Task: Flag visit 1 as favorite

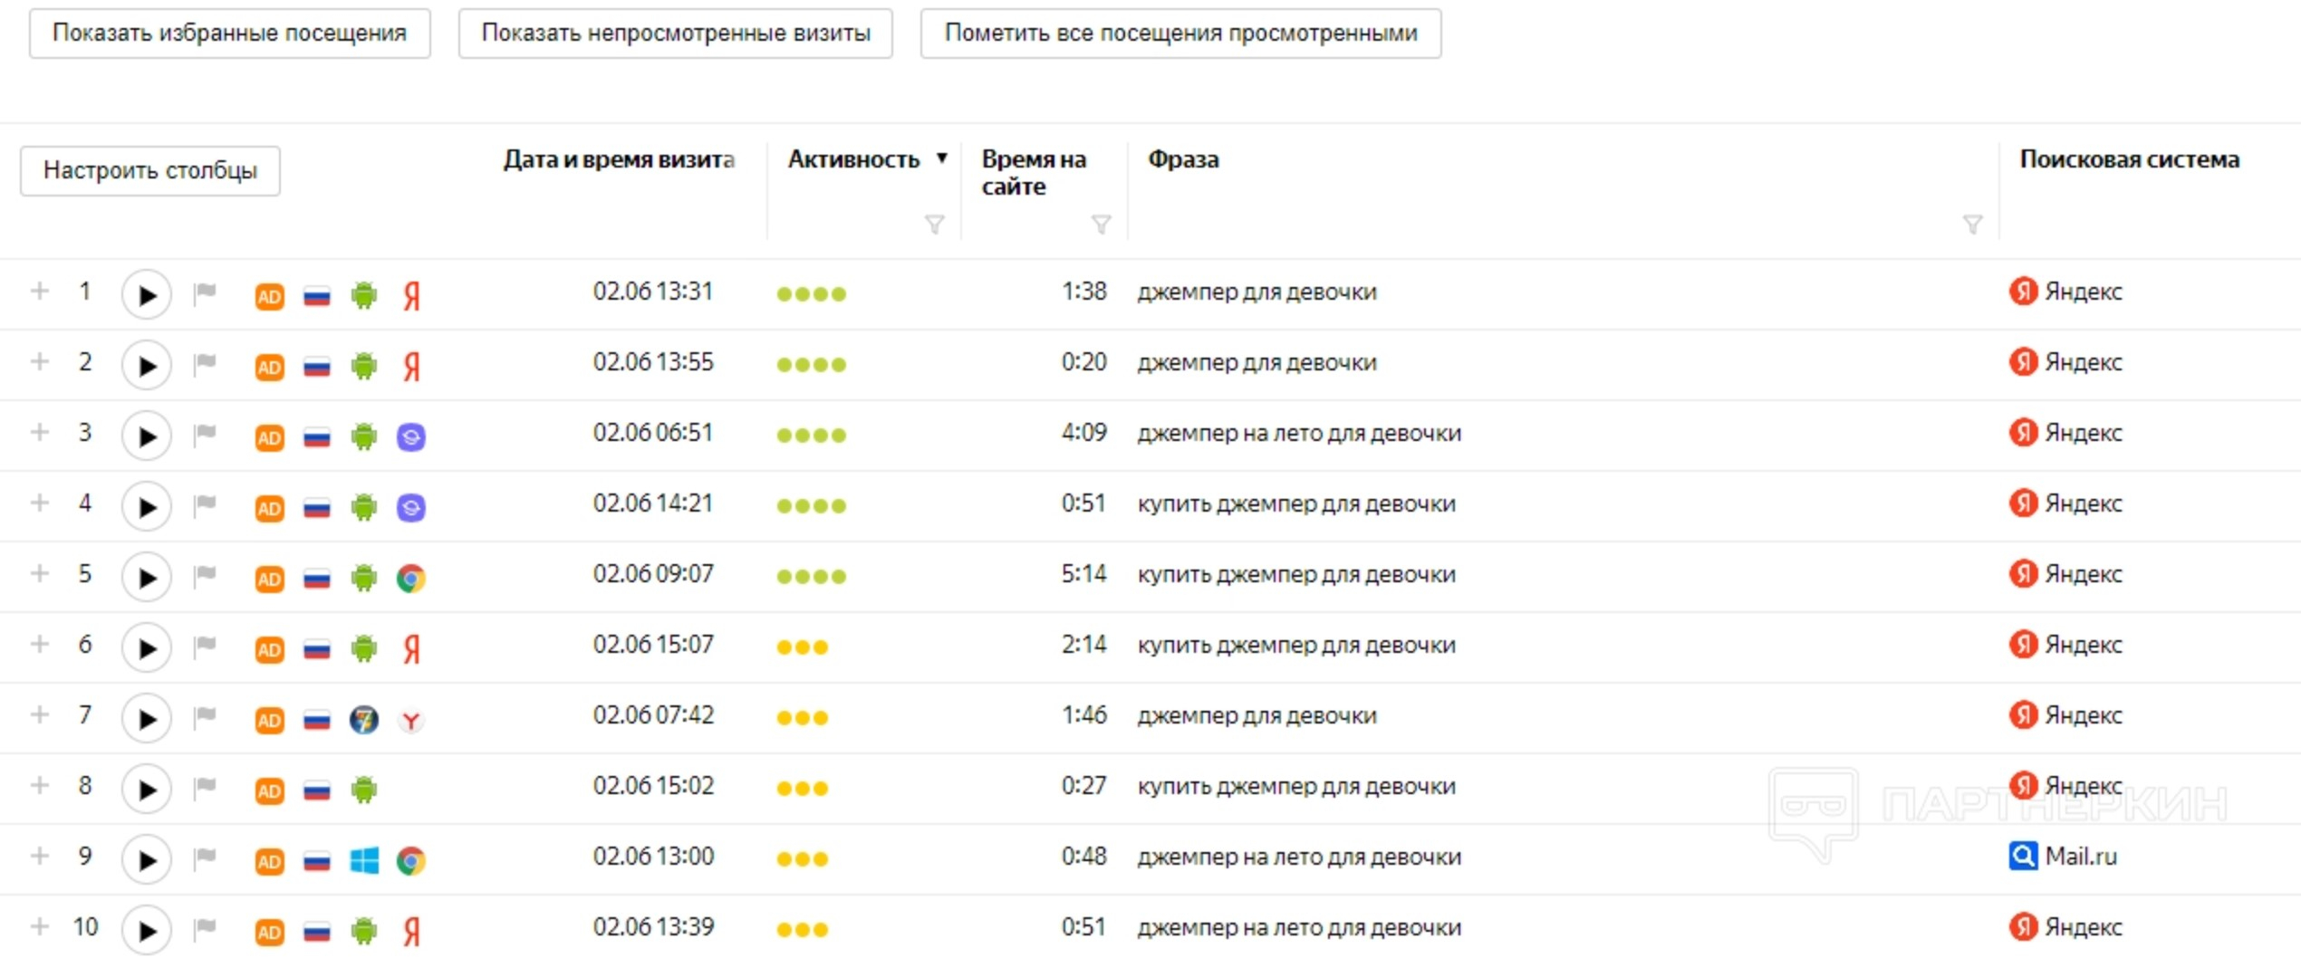Action: (x=205, y=292)
